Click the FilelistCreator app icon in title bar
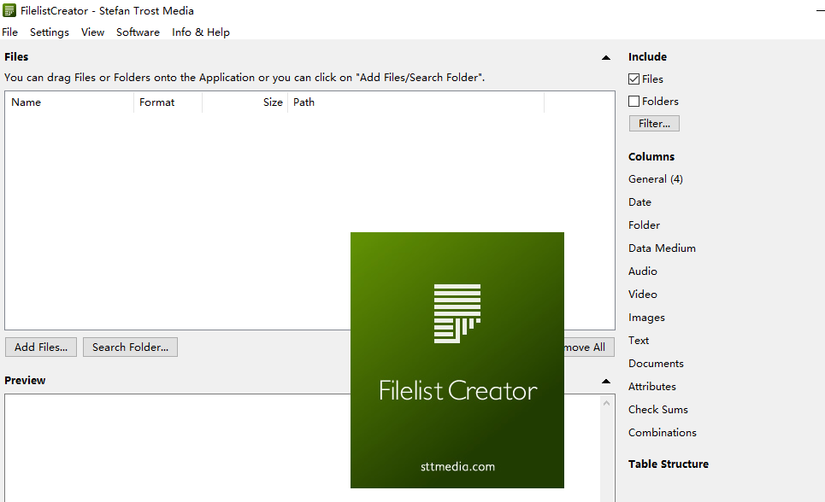Viewport: 825px width, 502px height. pyautogui.click(x=9, y=10)
